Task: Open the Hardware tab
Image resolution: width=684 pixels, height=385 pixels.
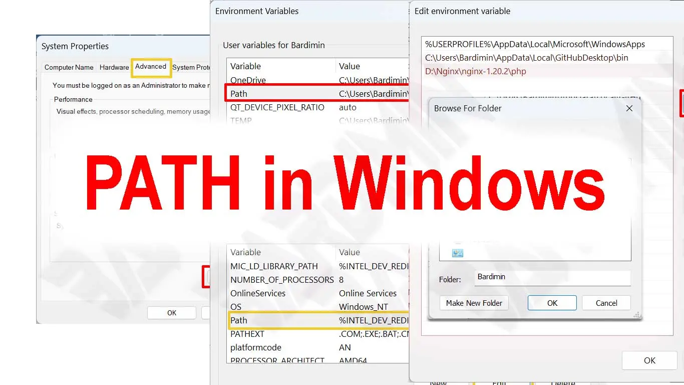Action: click(114, 67)
